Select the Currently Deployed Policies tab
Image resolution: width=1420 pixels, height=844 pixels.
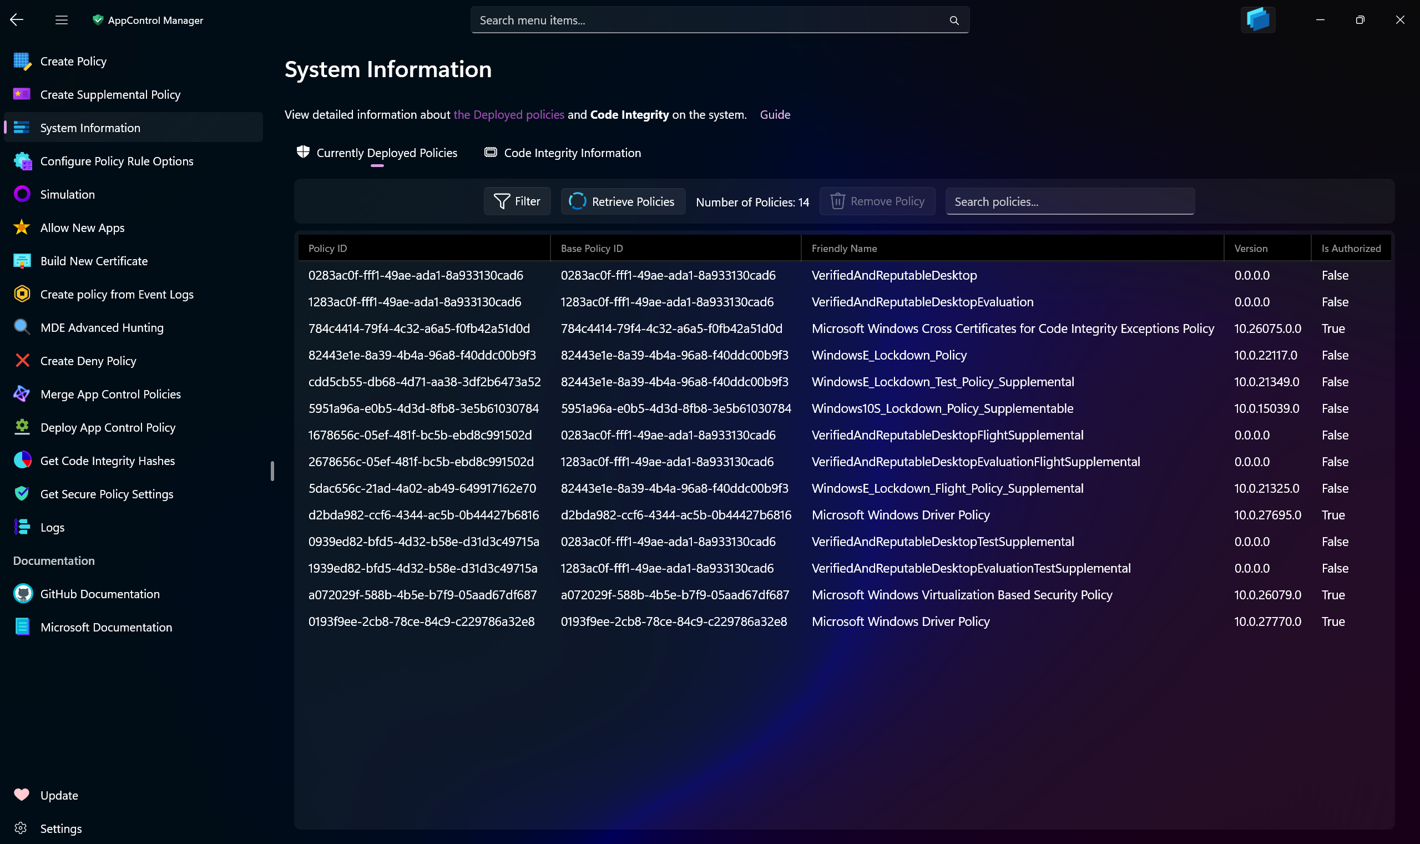coord(377,153)
